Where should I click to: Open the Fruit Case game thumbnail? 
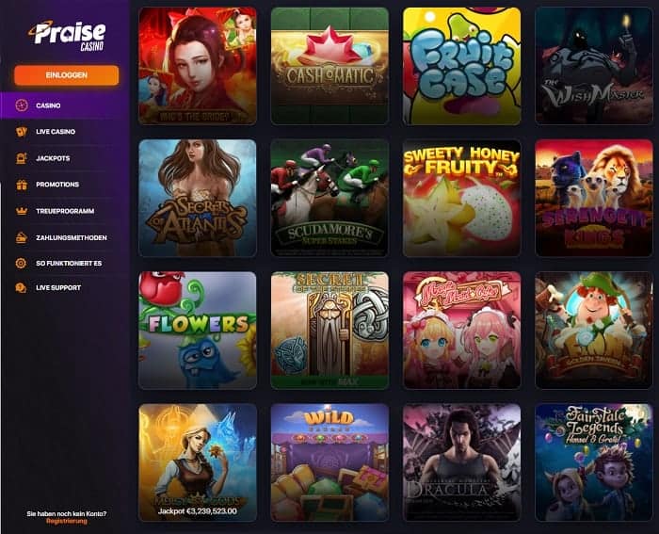tap(462, 66)
